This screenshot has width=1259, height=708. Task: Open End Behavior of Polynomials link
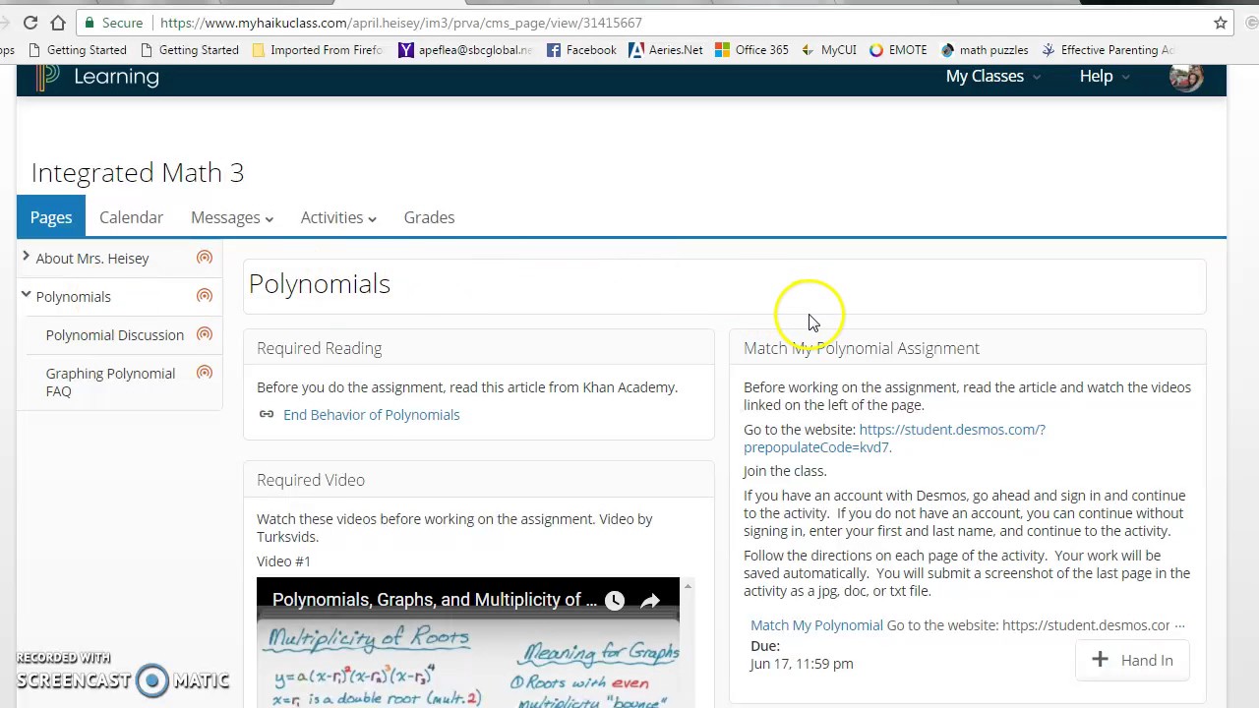click(x=371, y=414)
